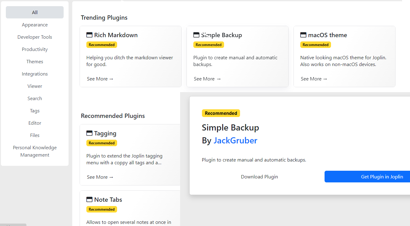This screenshot has height=226, width=410.
Task: Click Simple Backup title in popup
Action: (231, 127)
